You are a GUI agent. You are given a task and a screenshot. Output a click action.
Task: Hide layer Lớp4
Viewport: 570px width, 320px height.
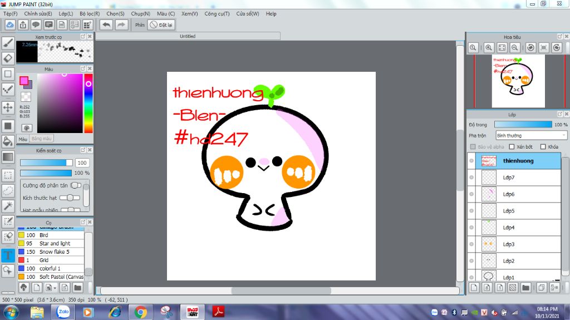[471, 228]
